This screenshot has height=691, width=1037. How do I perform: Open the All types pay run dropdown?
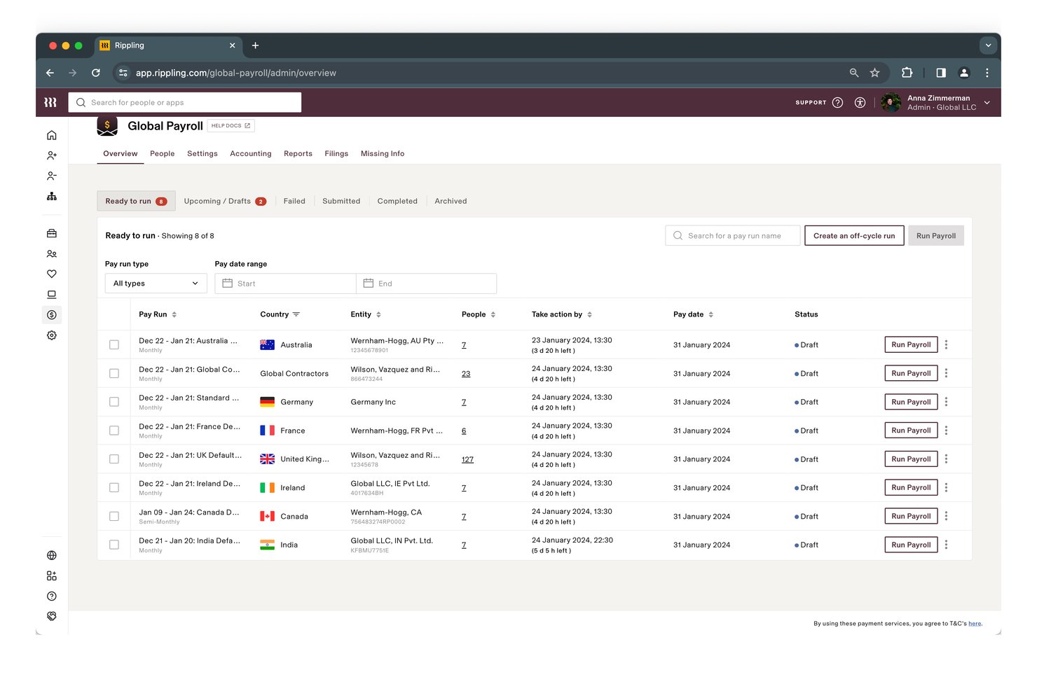156,284
